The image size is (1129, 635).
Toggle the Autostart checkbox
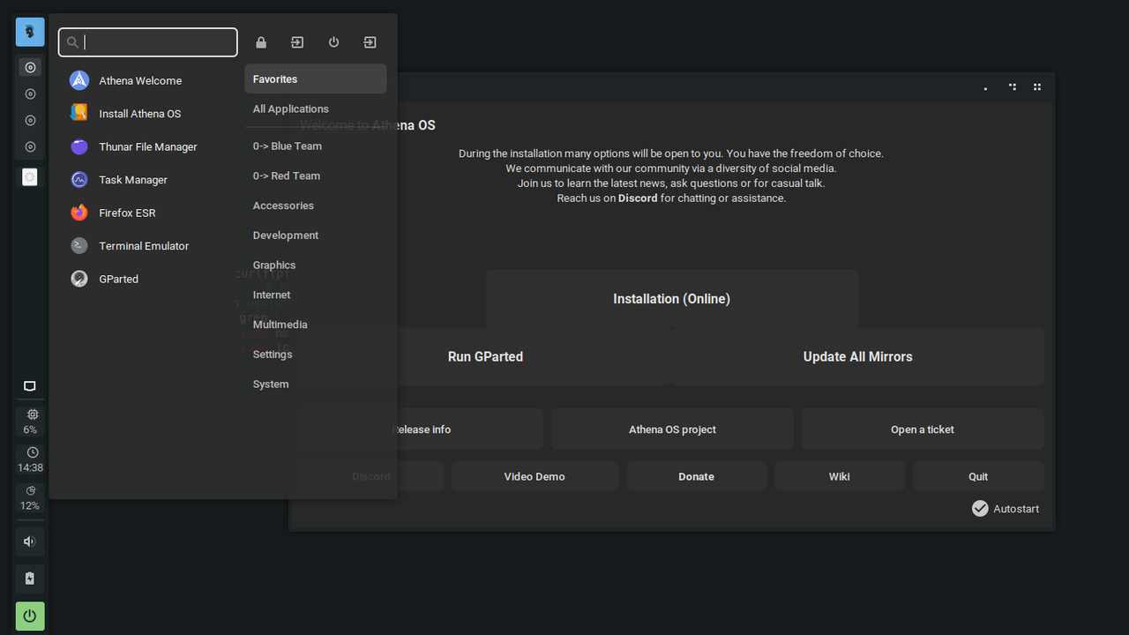click(980, 508)
